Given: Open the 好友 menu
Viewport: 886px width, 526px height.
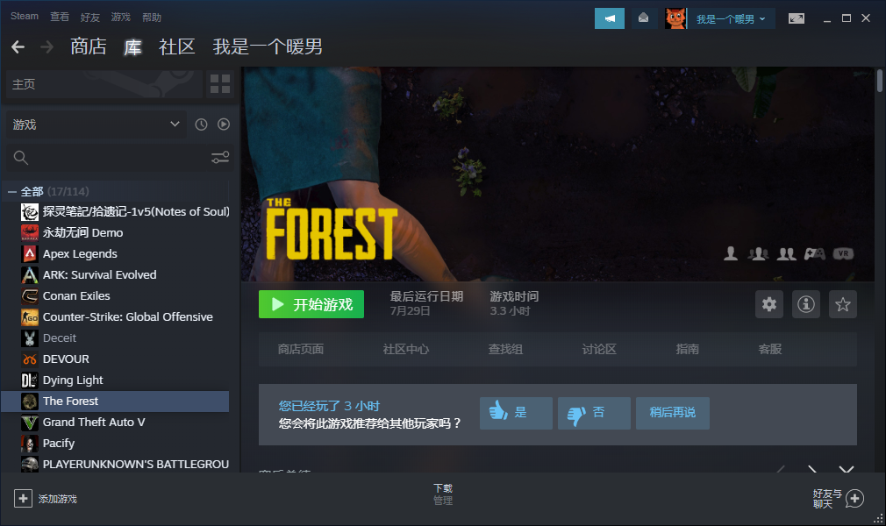Looking at the screenshot, I should click(89, 17).
